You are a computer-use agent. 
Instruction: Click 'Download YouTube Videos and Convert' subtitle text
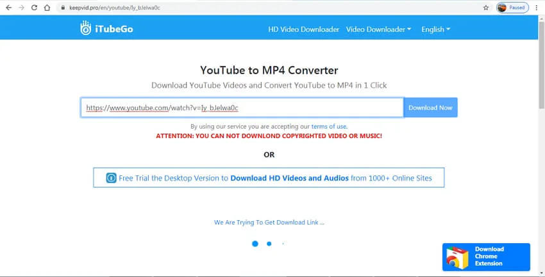click(x=269, y=85)
